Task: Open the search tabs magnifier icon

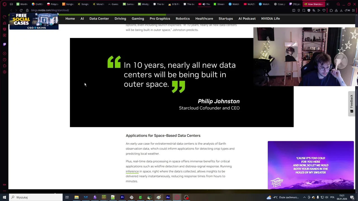Action: pos(338,4)
